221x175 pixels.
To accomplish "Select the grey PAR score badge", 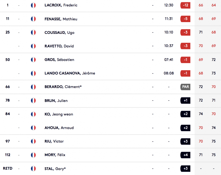I will tap(185, 87).
